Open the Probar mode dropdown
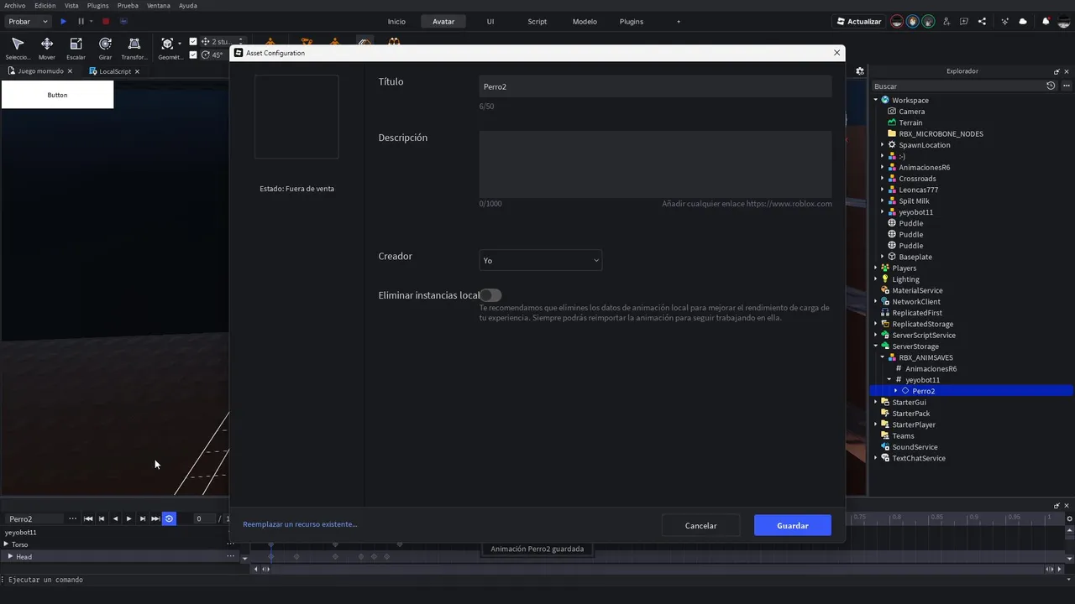1075x604 pixels. pos(28,21)
